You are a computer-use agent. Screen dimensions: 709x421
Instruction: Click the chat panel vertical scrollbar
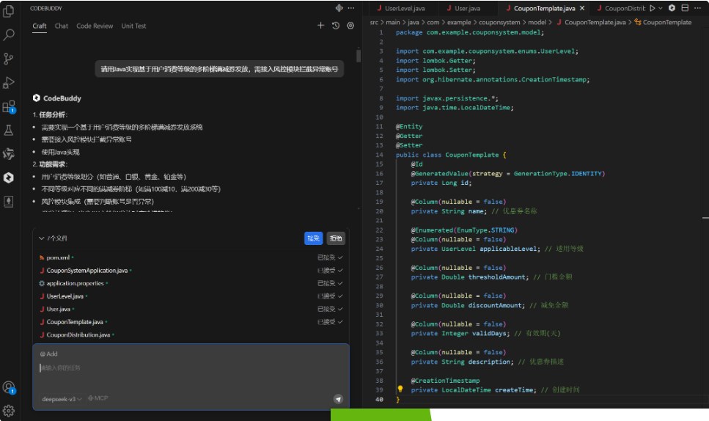click(358, 56)
